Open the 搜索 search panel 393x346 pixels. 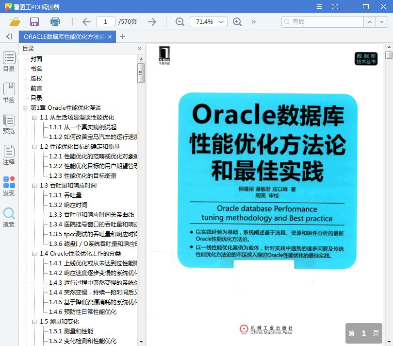coord(9,217)
